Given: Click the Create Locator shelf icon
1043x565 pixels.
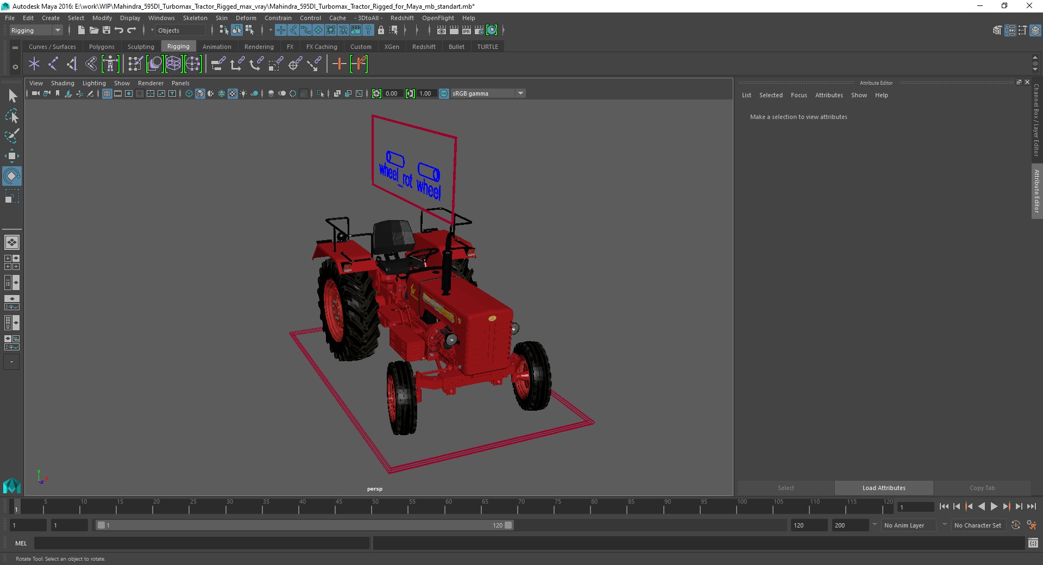Looking at the screenshot, I should tap(34, 64).
